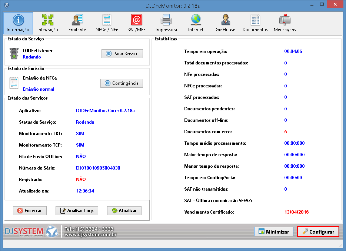This screenshot has width=346, height=251.
Task: Click the Monitoramento TCP value SIM
Action: tap(80, 145)
